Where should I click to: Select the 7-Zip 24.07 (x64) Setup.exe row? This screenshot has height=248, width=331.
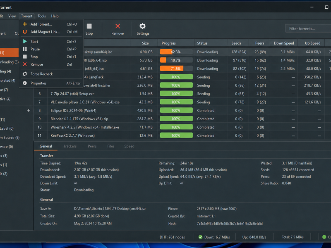click(x=182, y=94)
